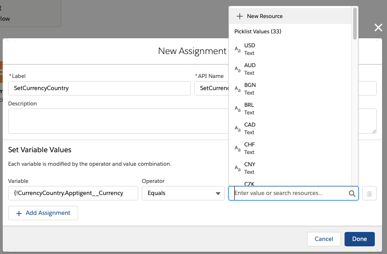Open the Operator Equals dropdown

coord(183,193)
